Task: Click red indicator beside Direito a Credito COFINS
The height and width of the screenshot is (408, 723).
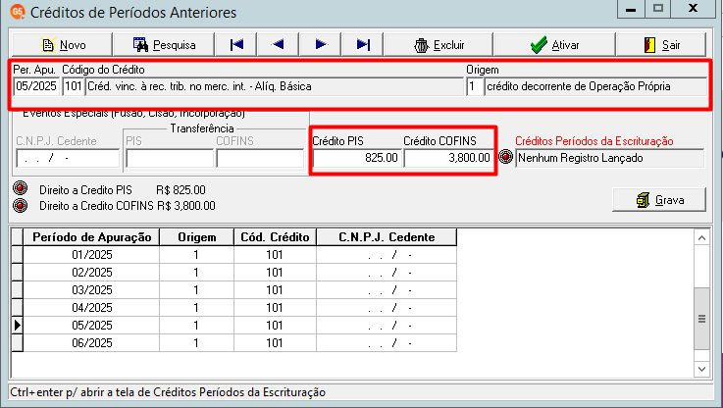Action: click(21, 205)
